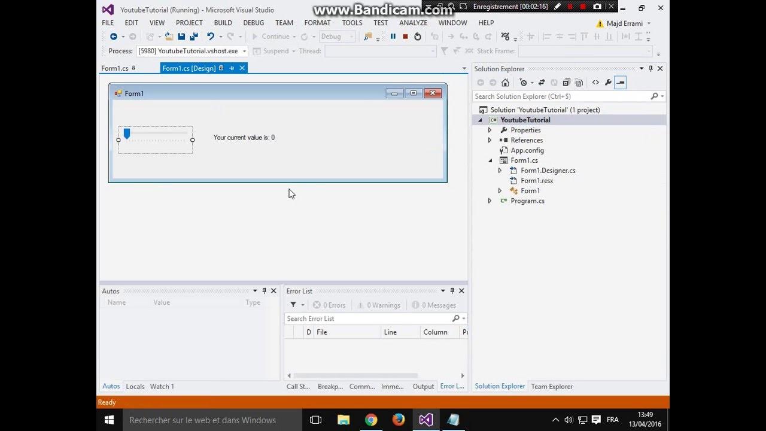Screen dimensions: 766x431
Task: Restart debugging with the circular arrow icon
Action: (418, 37)
